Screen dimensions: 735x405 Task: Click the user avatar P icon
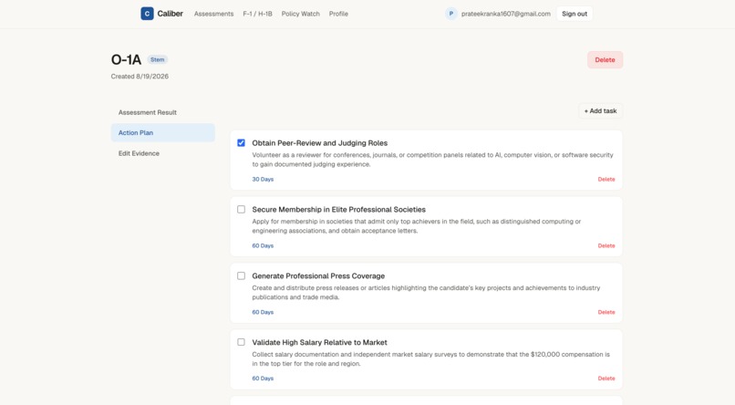tap(450, 14)
